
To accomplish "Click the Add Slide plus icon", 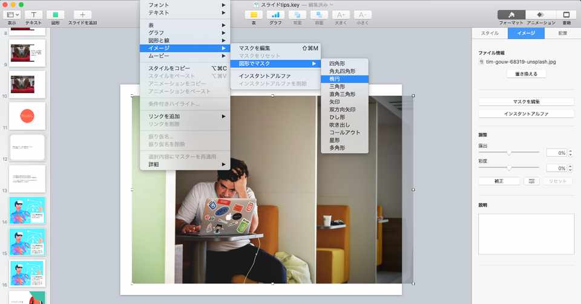I will coord(82,15).
